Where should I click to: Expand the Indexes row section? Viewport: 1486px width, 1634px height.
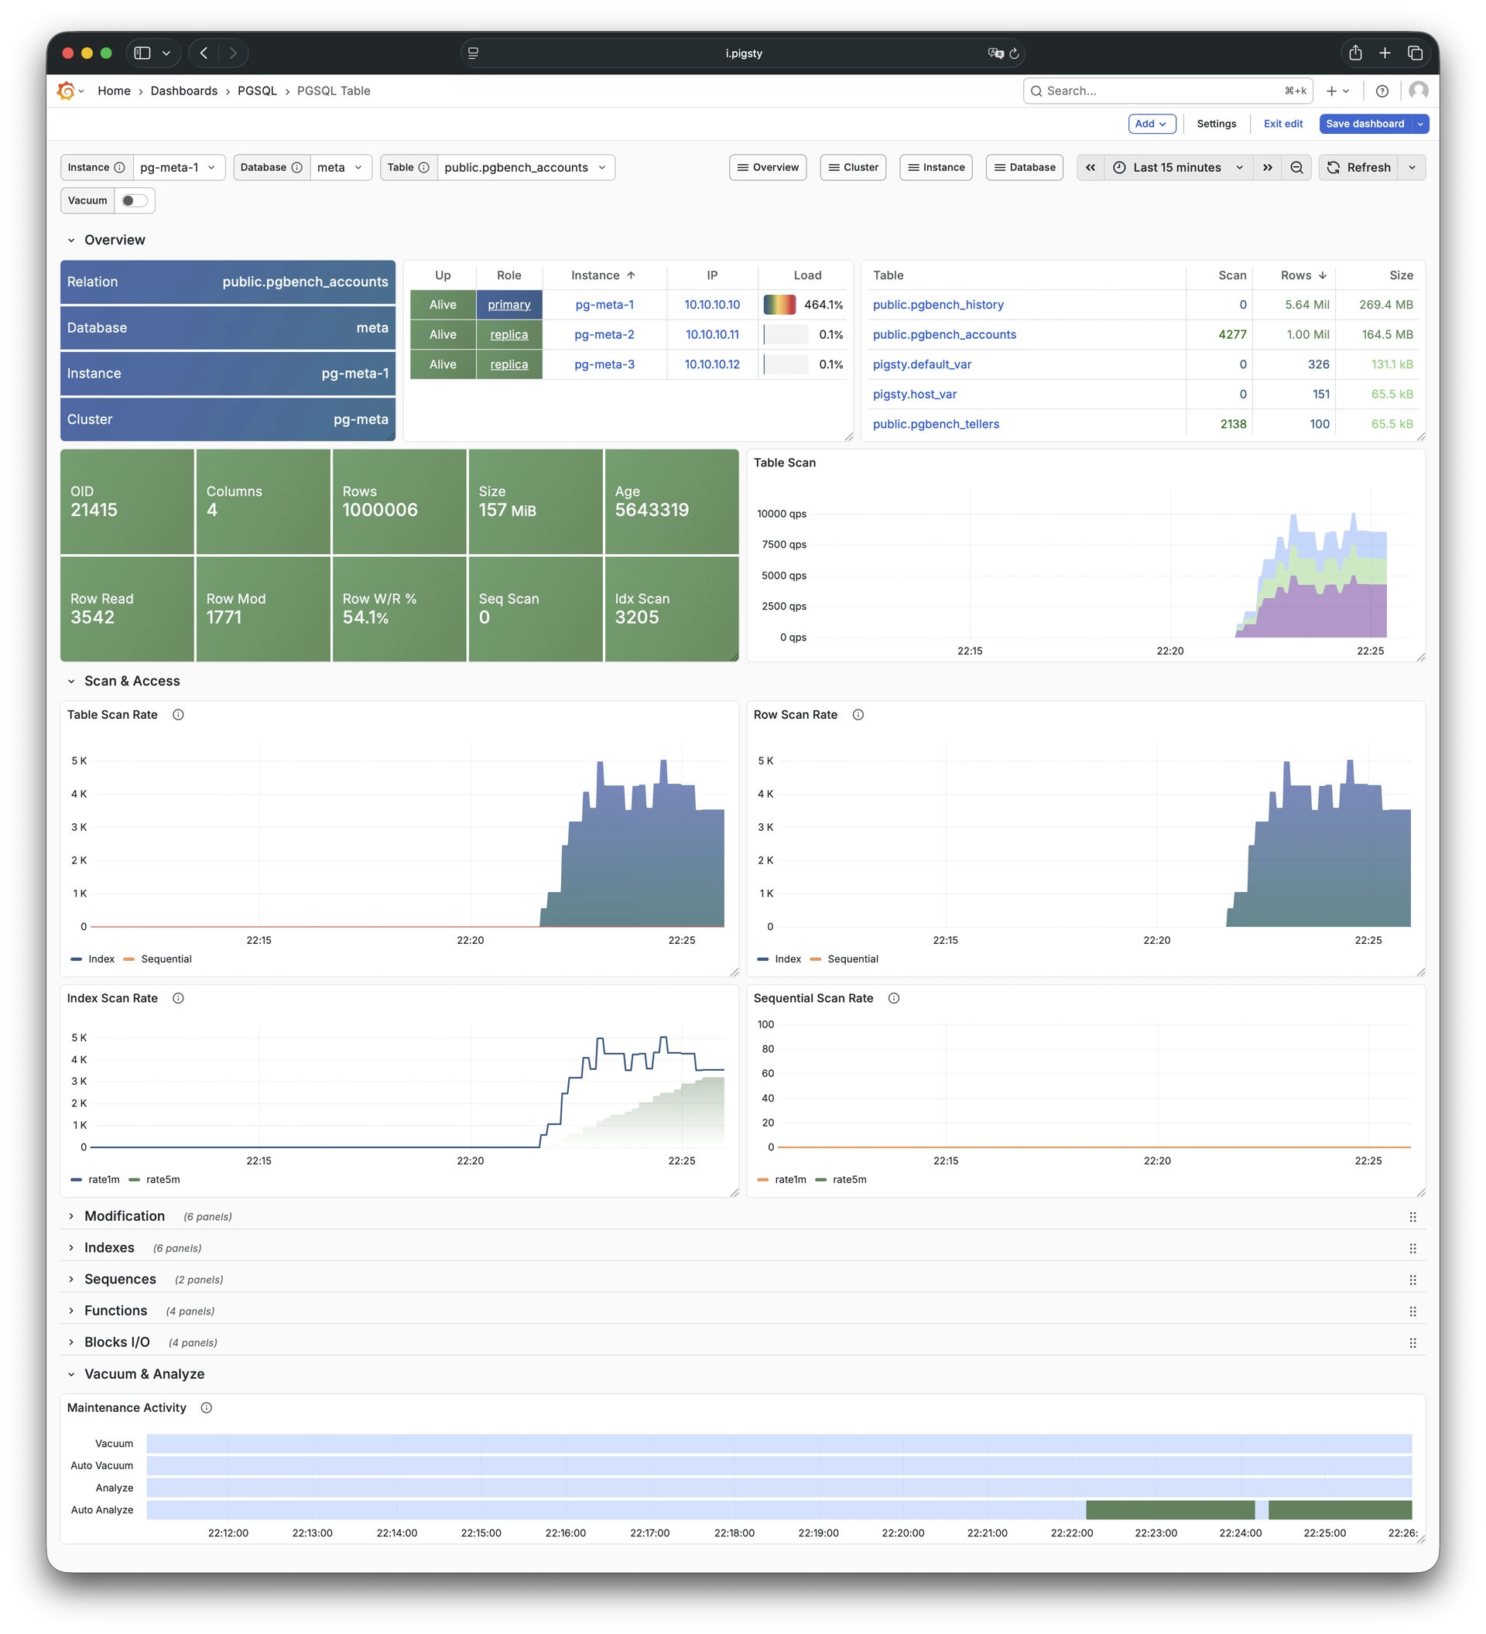pos(108,1247)
